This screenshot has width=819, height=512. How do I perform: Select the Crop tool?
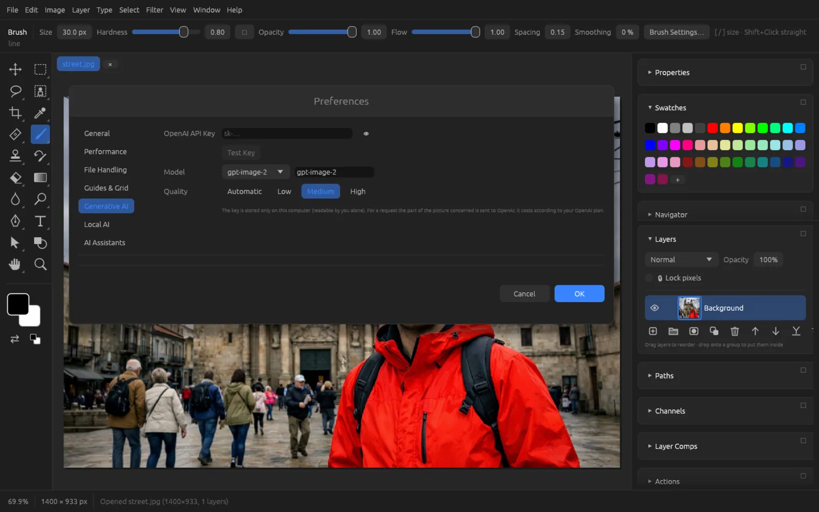(x=15, y=113)
